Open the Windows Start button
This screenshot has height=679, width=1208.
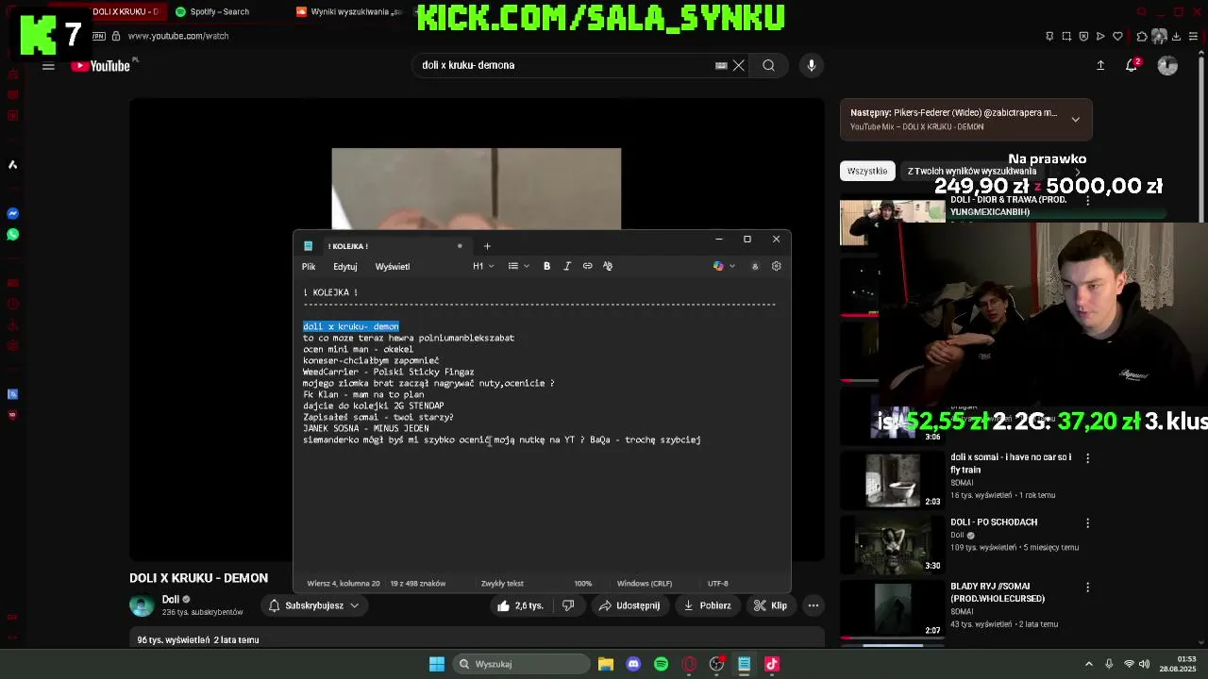(x=437, y=664)
